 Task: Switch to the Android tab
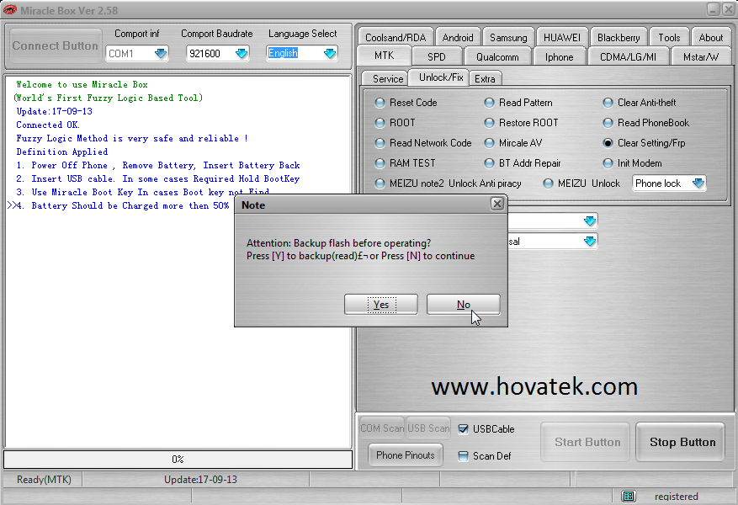click(x=458, y=38)
